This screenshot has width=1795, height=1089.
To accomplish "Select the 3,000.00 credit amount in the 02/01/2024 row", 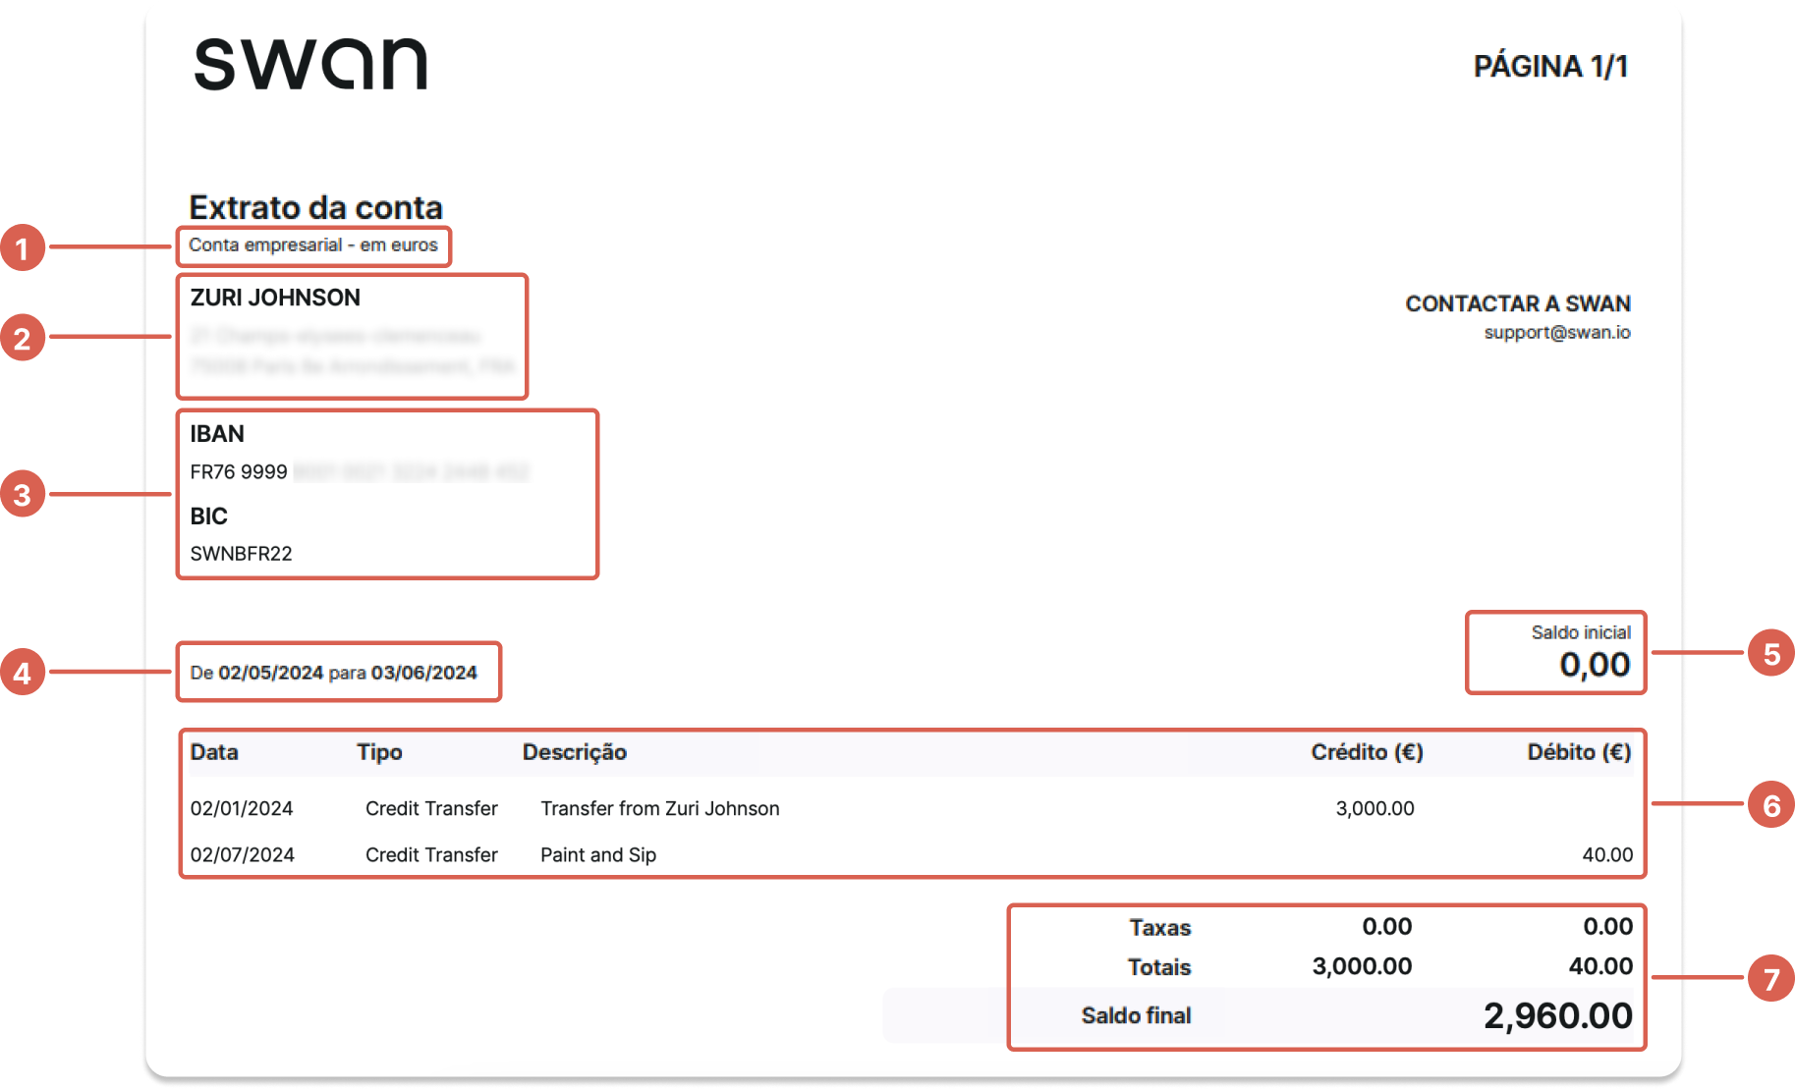I will pyautogui.click(x=1375, y=808).
